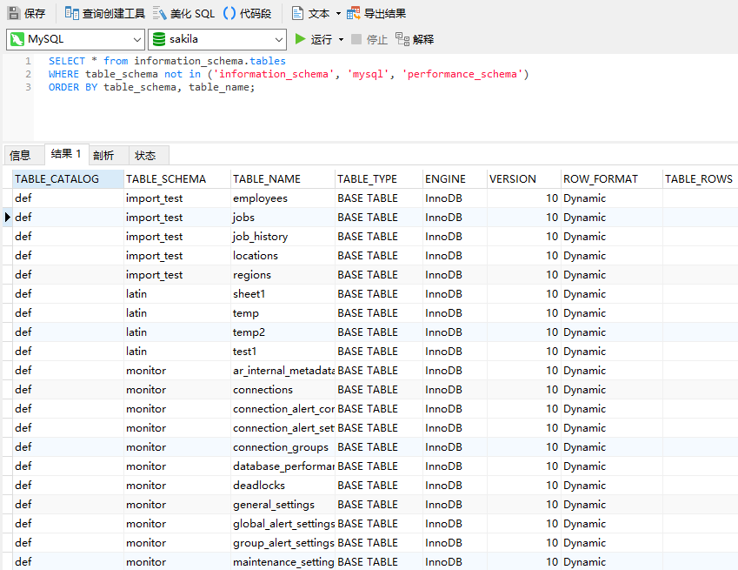
Task: Click the Stop (停止) button
Action: 369,39
